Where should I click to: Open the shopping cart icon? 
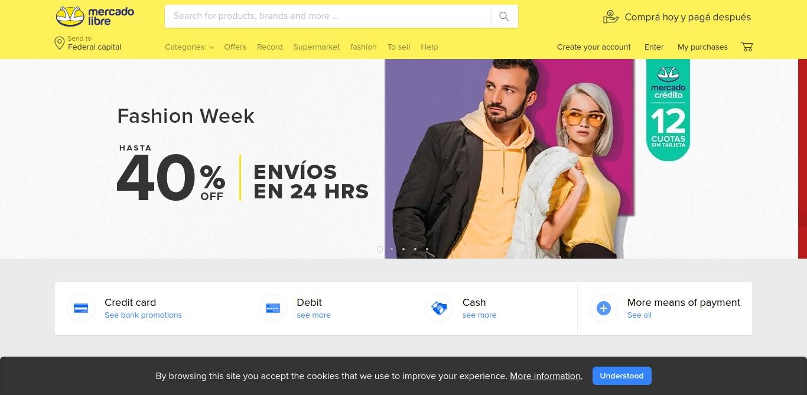click(x=747, y=47)
